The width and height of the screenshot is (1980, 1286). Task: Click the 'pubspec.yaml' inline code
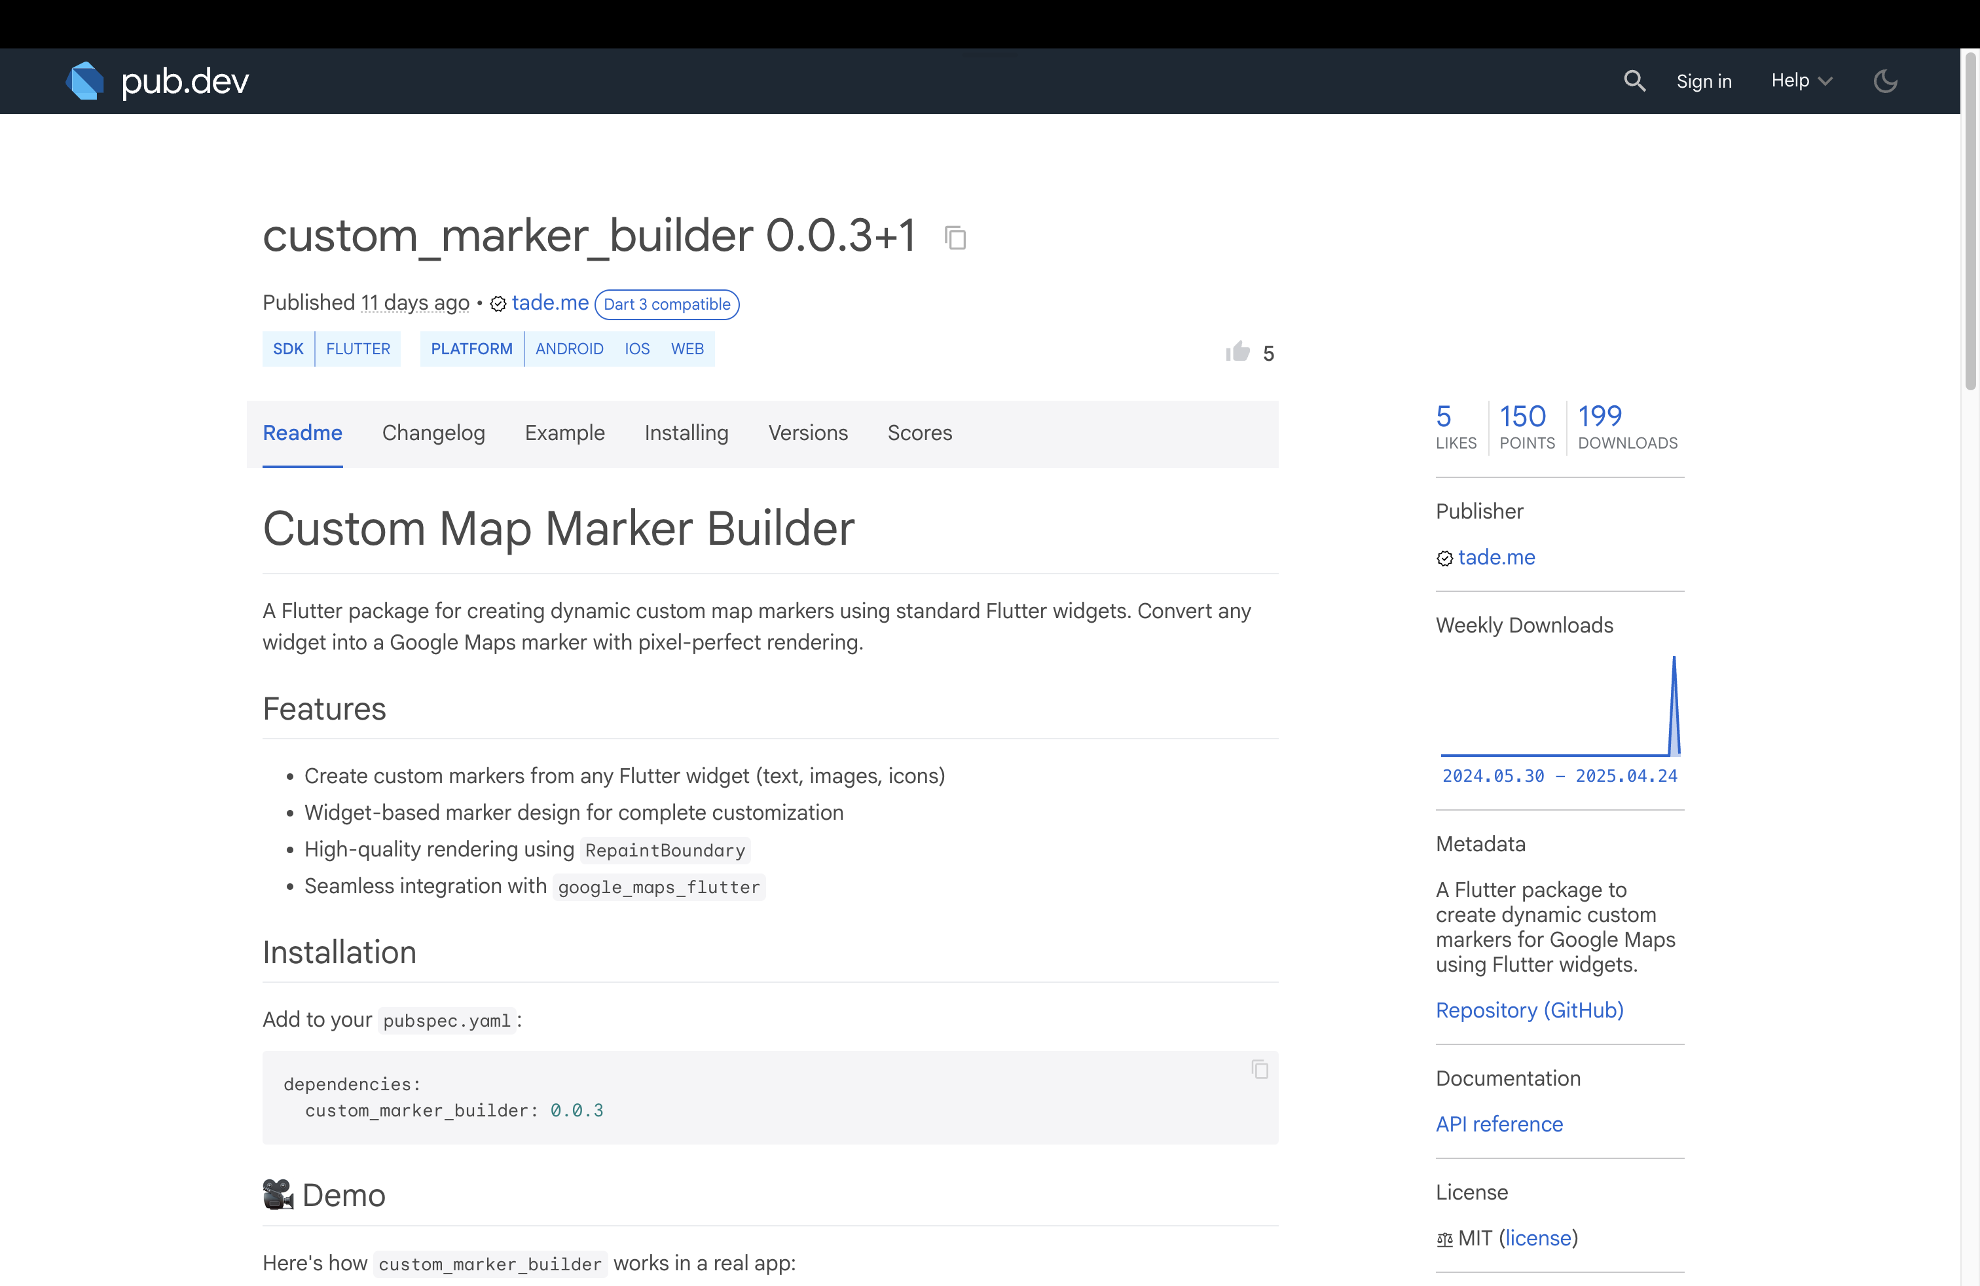pyautogui.click(x=447, y=1021)
